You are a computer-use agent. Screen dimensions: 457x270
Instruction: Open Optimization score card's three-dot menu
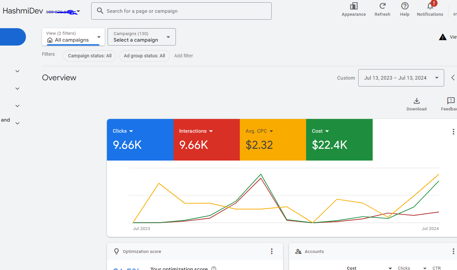(272, 251)
